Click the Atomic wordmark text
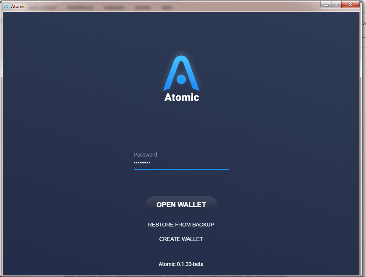The height and width of the screenshot is (277, 366). [182, 97]
